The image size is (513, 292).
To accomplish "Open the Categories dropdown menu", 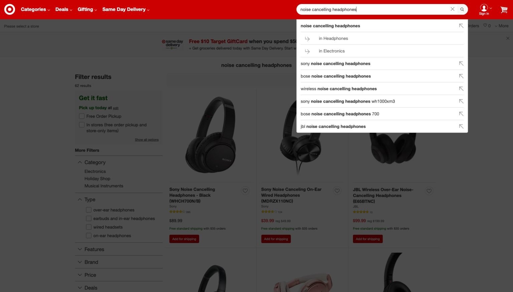I will point(35,9).
